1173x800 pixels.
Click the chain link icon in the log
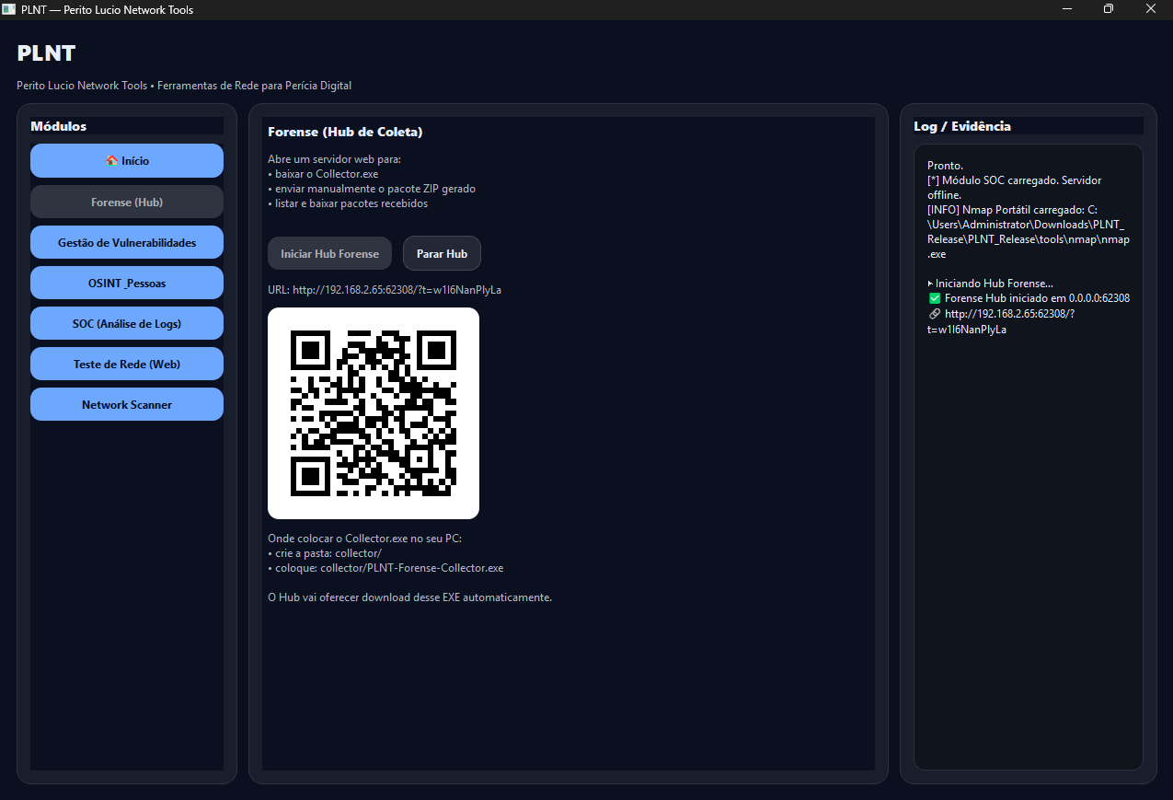935,314
